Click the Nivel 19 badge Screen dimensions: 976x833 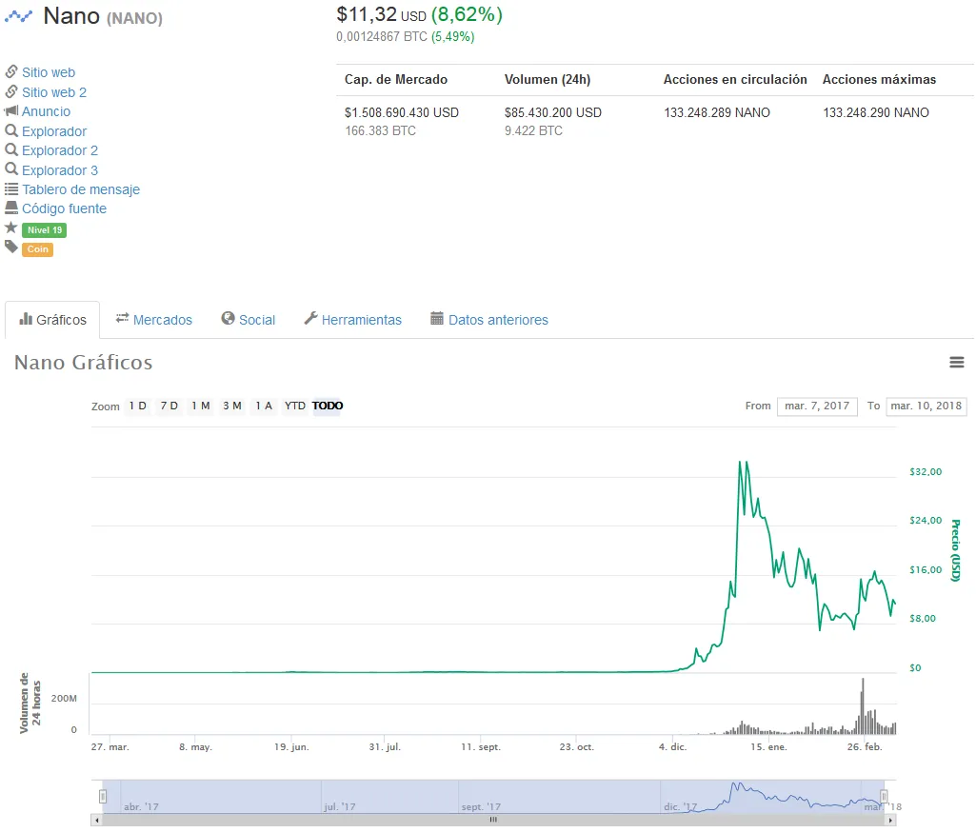point(44,230)
